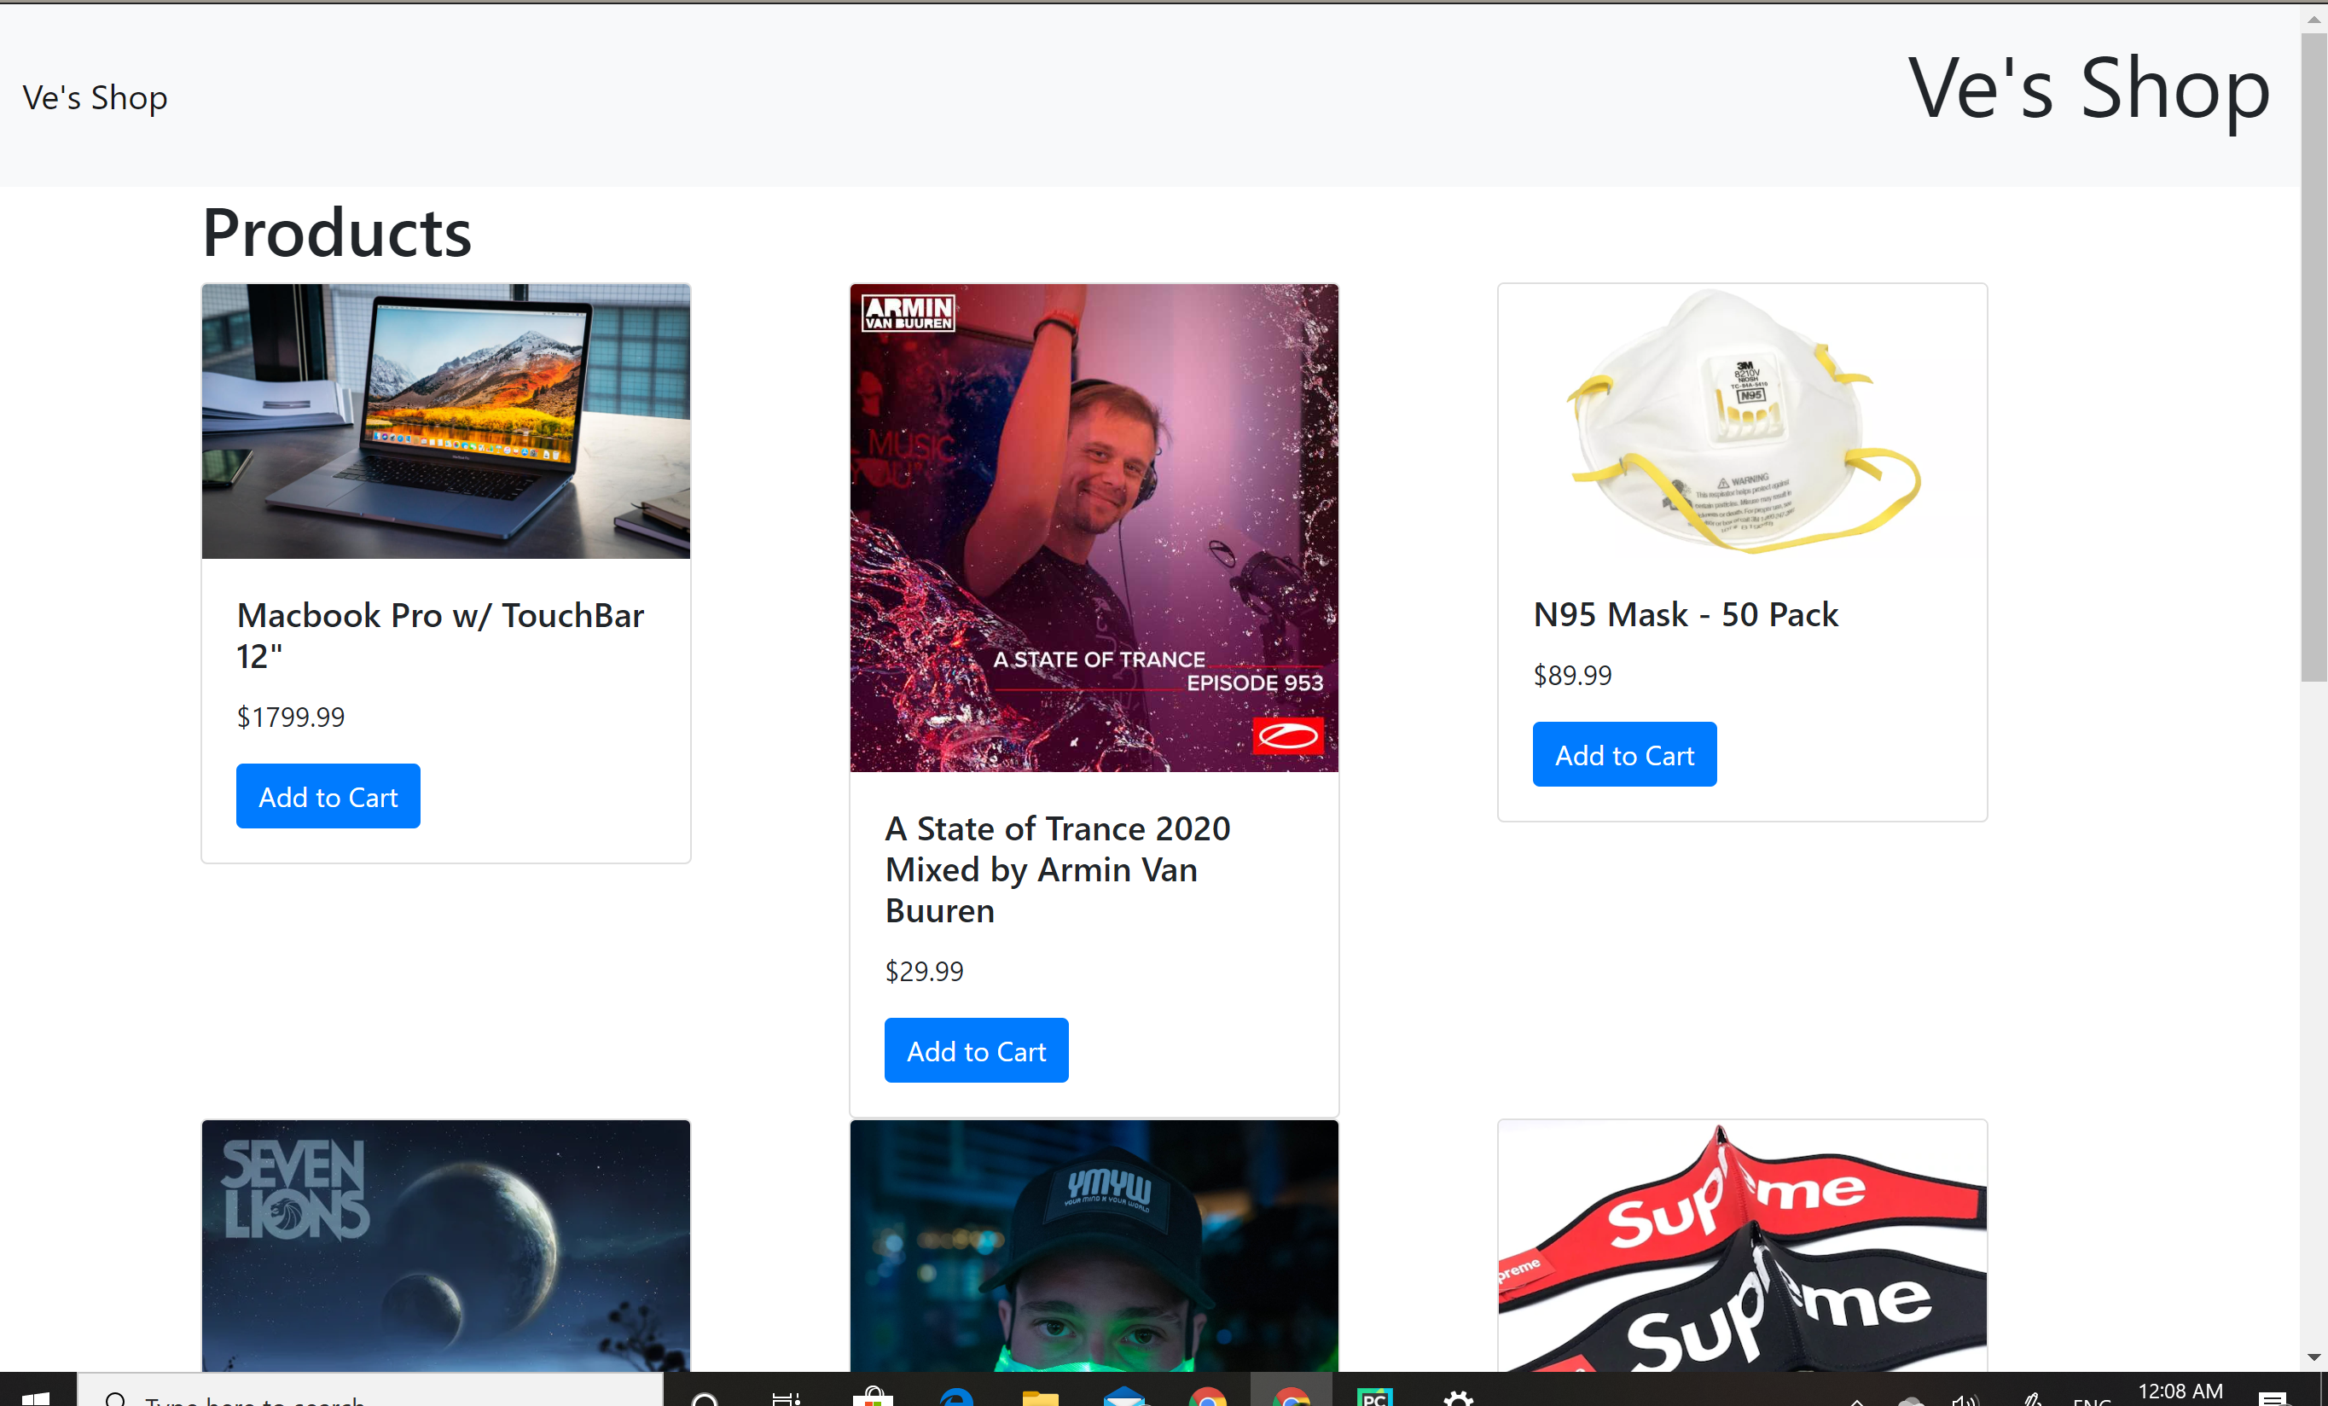The height and width of the screenshot is (1406, 2328).
Task: Add the N95 Mask 50 Pack to cart
Action: 1624,754
